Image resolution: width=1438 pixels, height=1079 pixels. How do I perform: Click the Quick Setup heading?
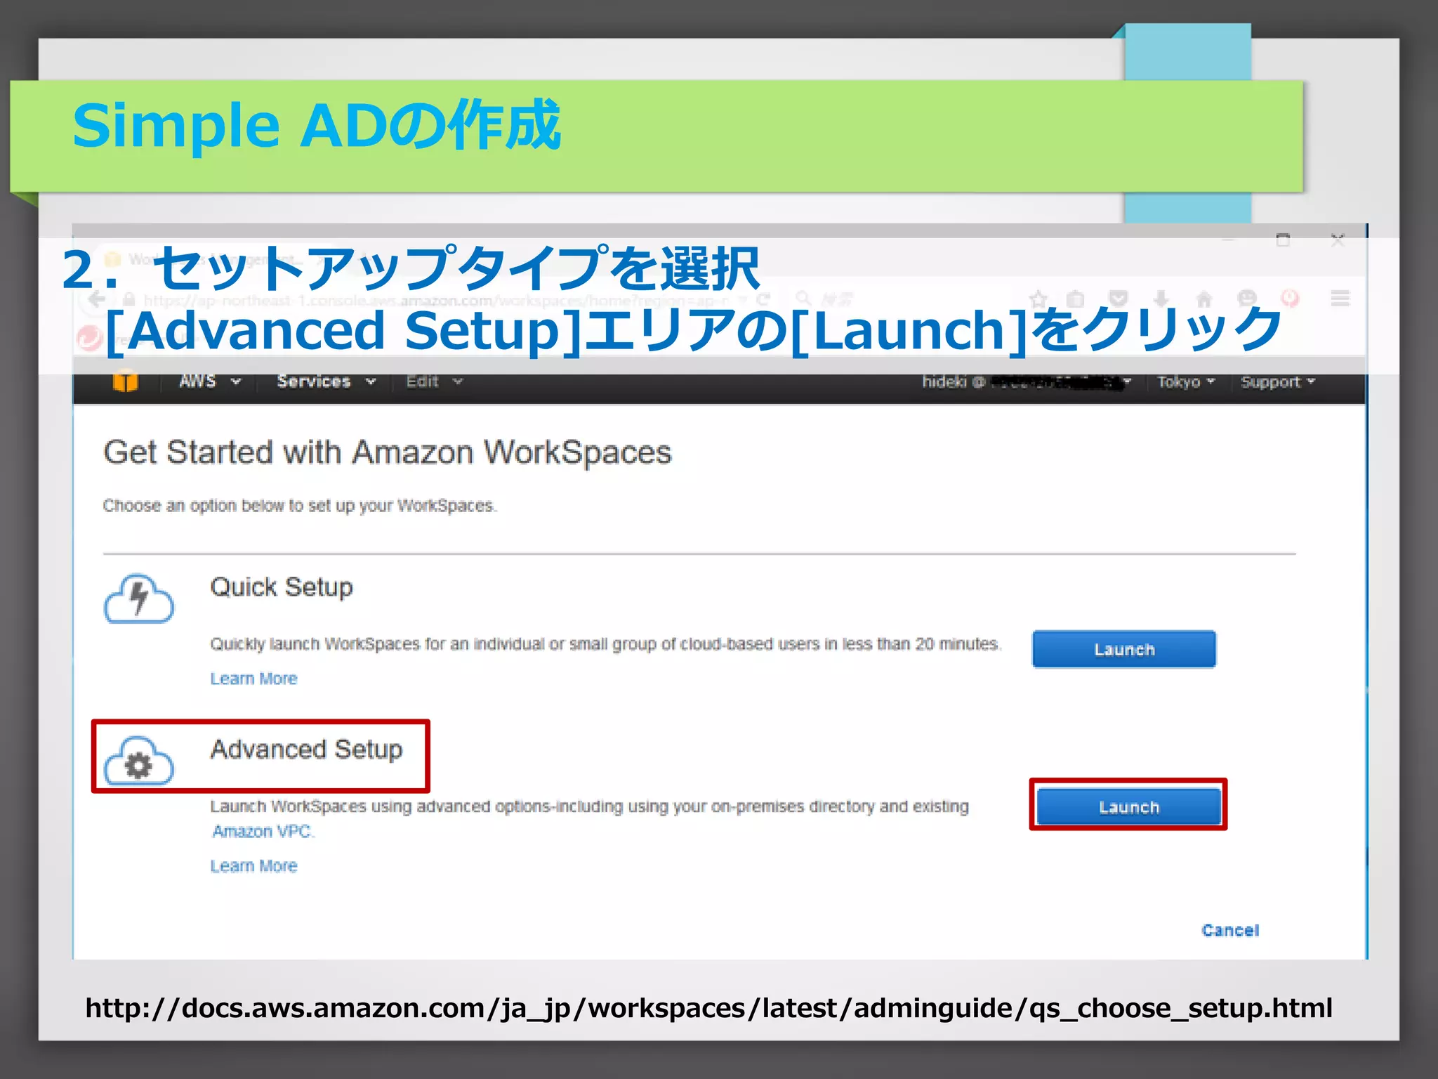[x=282, y=587]
